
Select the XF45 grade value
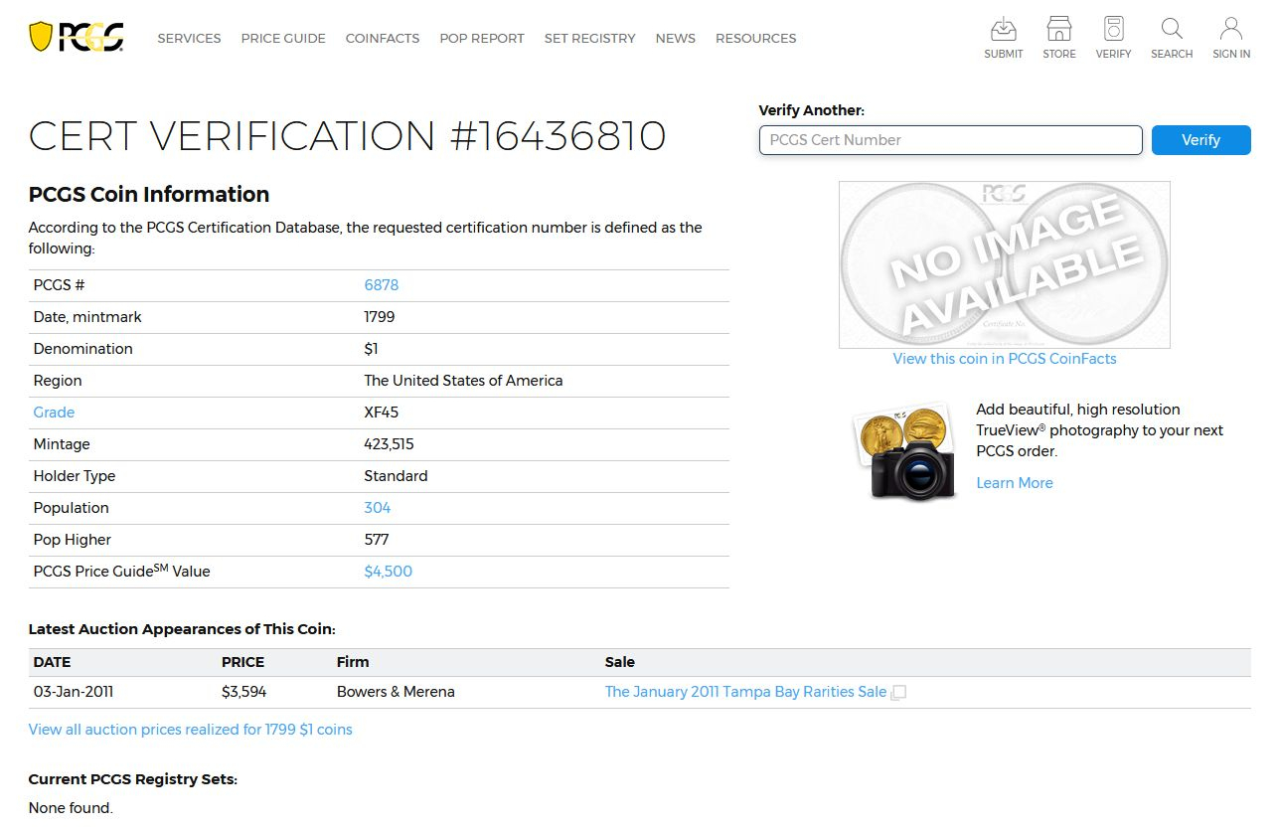[x=382, y=413]
